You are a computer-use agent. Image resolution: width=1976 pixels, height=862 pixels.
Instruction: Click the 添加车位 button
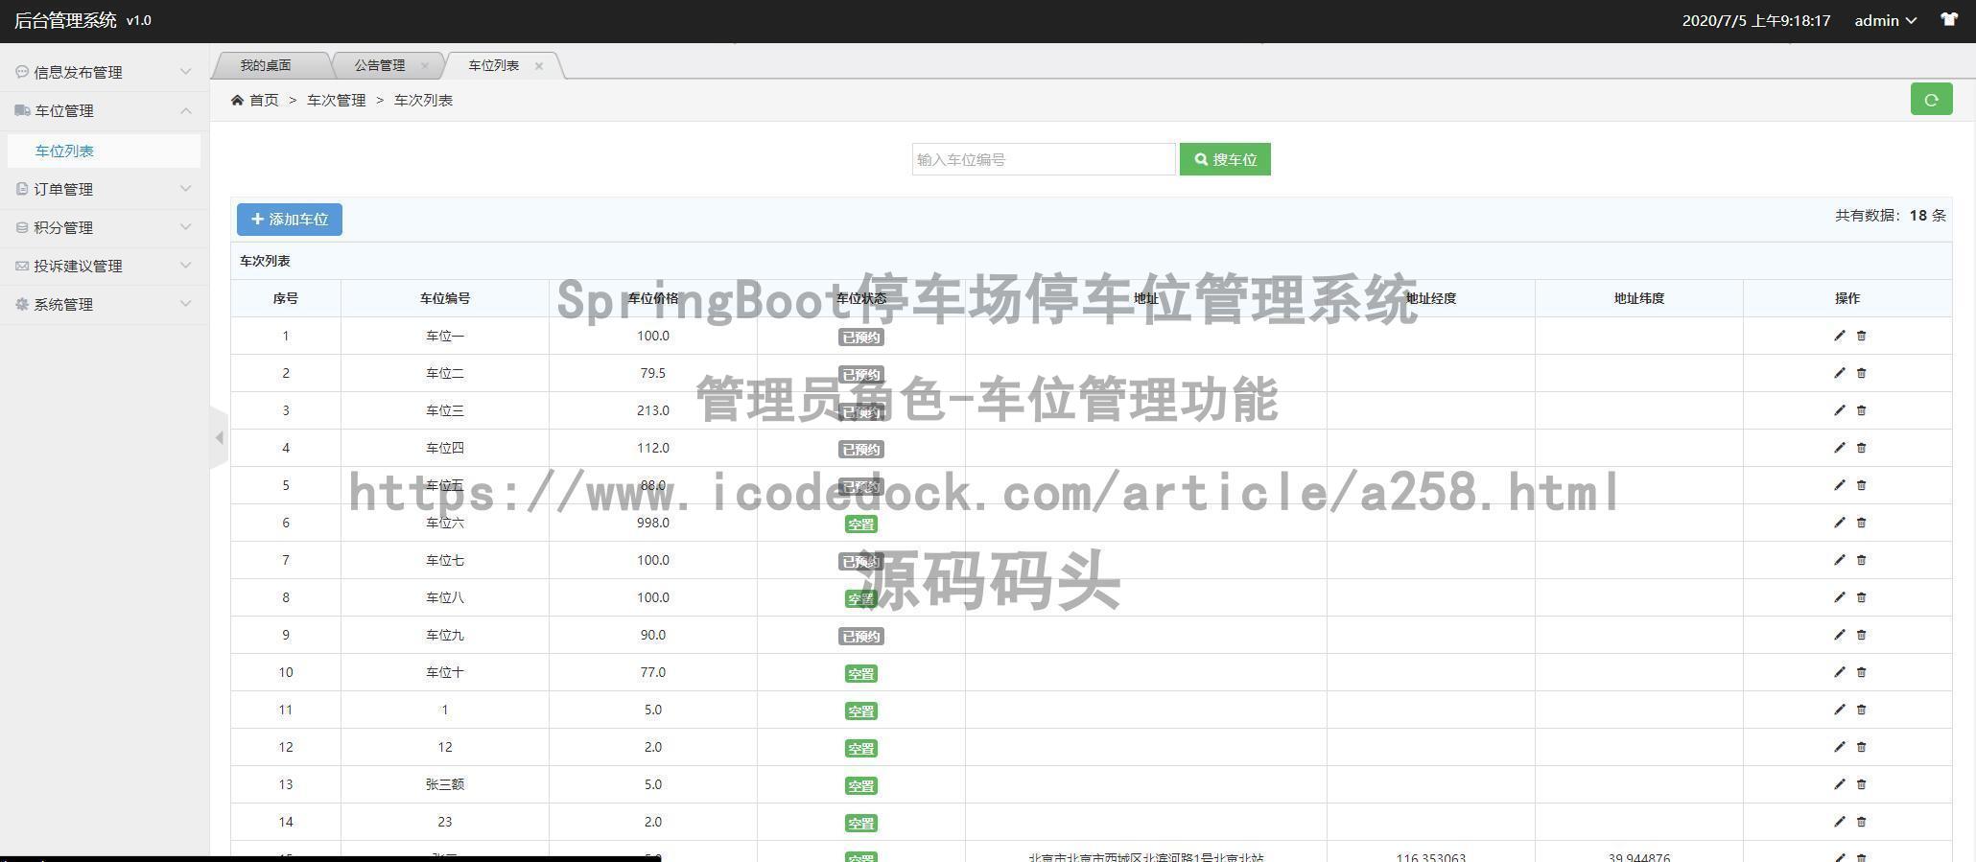(x=290, y=220)
